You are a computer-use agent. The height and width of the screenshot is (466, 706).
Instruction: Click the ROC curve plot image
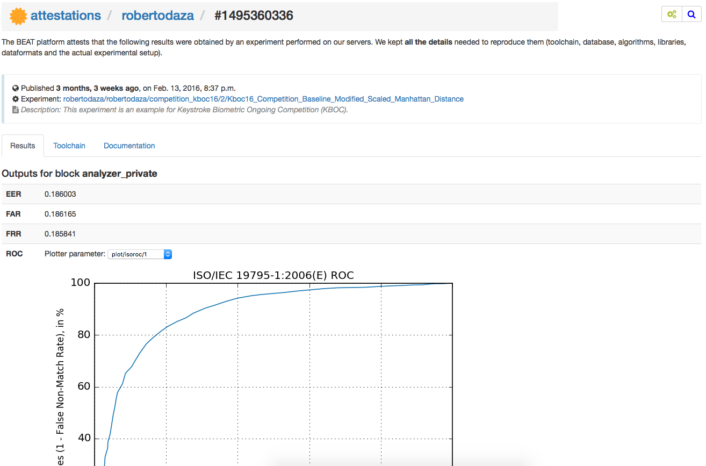254,368
